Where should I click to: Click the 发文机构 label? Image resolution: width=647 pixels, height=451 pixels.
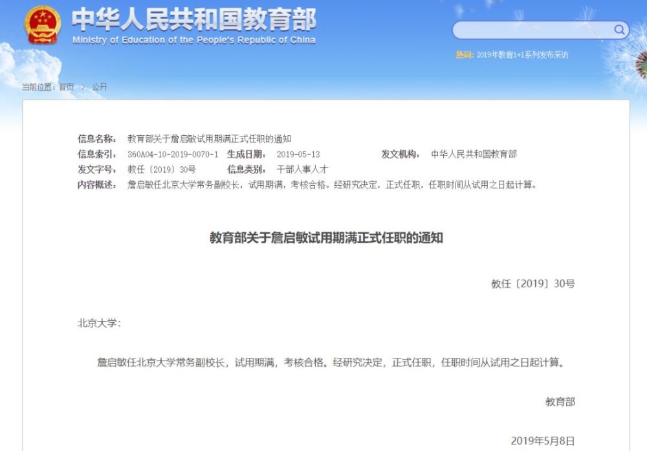click(400, 154)
